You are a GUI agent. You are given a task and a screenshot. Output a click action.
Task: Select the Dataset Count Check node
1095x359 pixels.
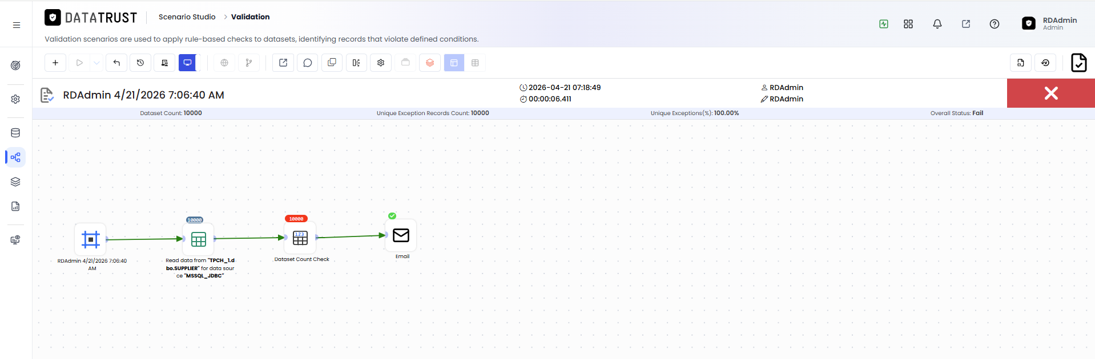point(300,238)
